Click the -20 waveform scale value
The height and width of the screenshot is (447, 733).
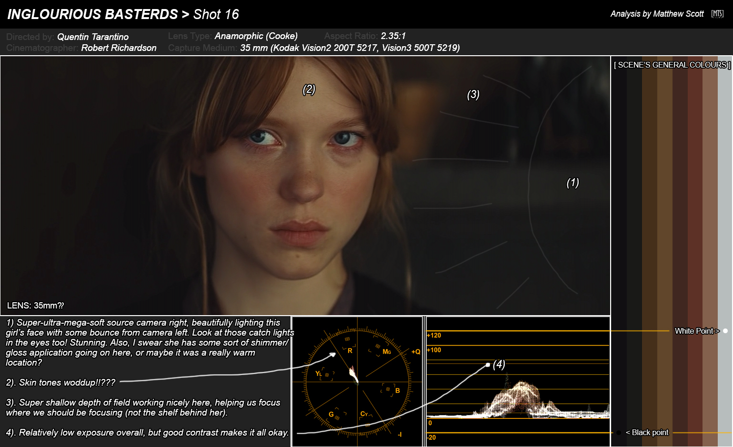432,437
